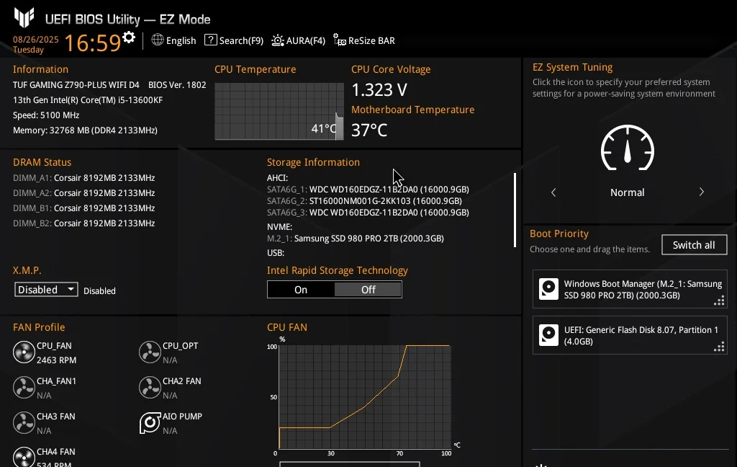Click the CHA2 FAN fan icon
737x467 pixels.
150,388
